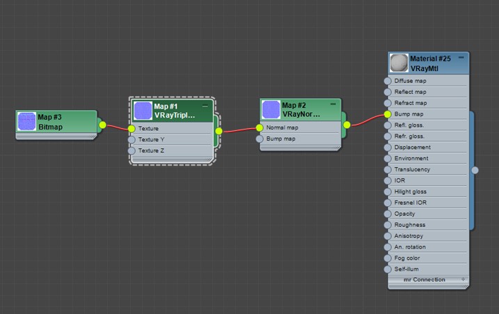Image resolution: width=499 pixels, height=314 pixels.
Task: Click the Texture Z slot label
Action: [151, 150]
